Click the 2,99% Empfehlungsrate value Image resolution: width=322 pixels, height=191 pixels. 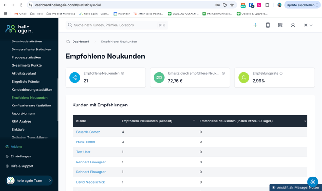tap(259, 81)
